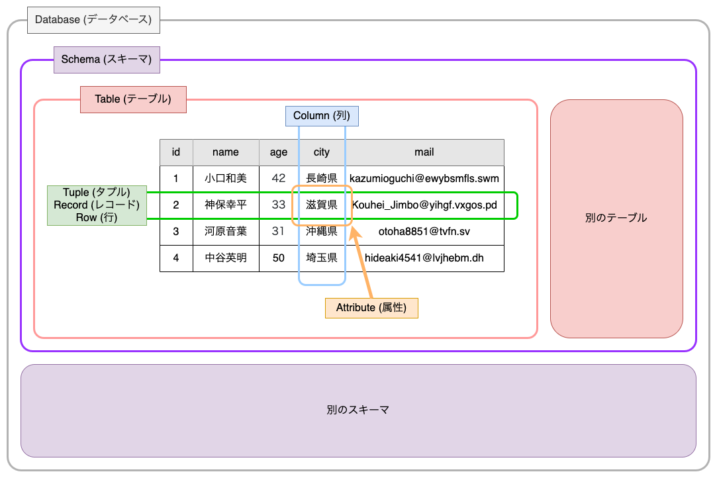717x478 pixels.
Task: Click the 沖縄県 city cell
Action: point(322,232)
